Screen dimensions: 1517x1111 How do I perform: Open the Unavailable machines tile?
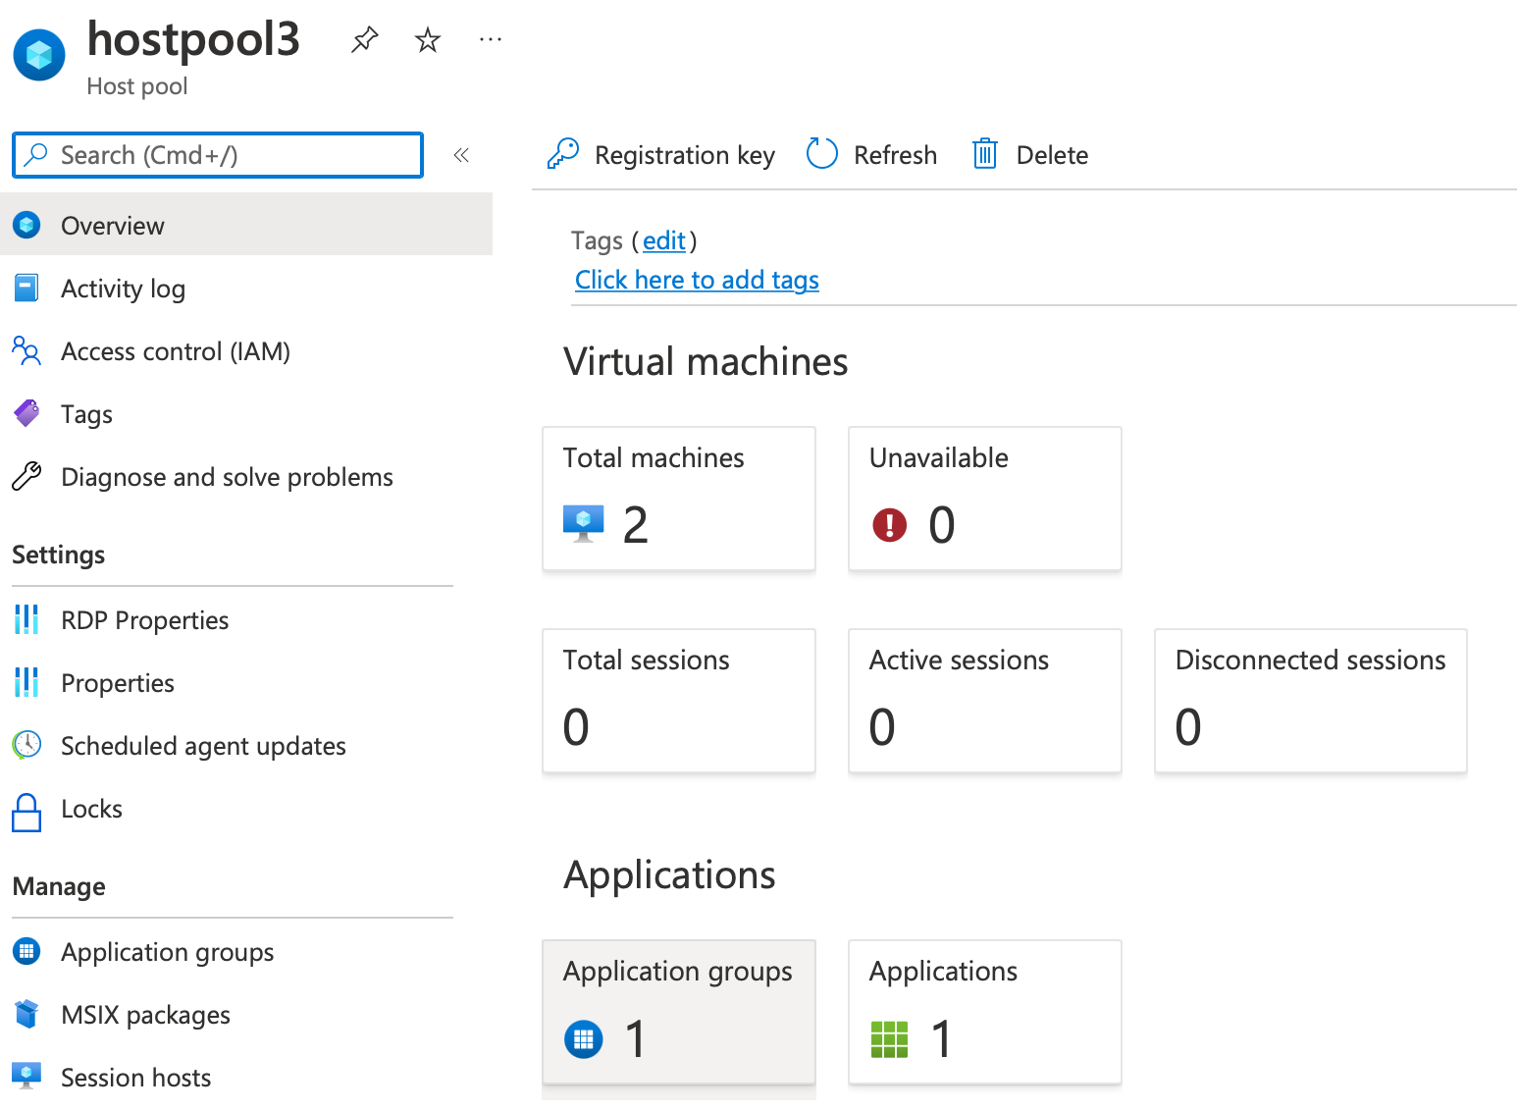click(985, 499)
